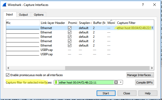
Task: Click 'default' snaplen value in first Ethernet row
Action: (x=83, y=28)
